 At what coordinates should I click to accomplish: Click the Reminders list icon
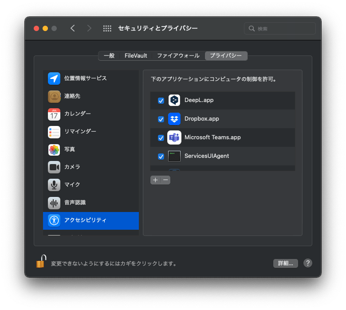(x=54, y=132)
